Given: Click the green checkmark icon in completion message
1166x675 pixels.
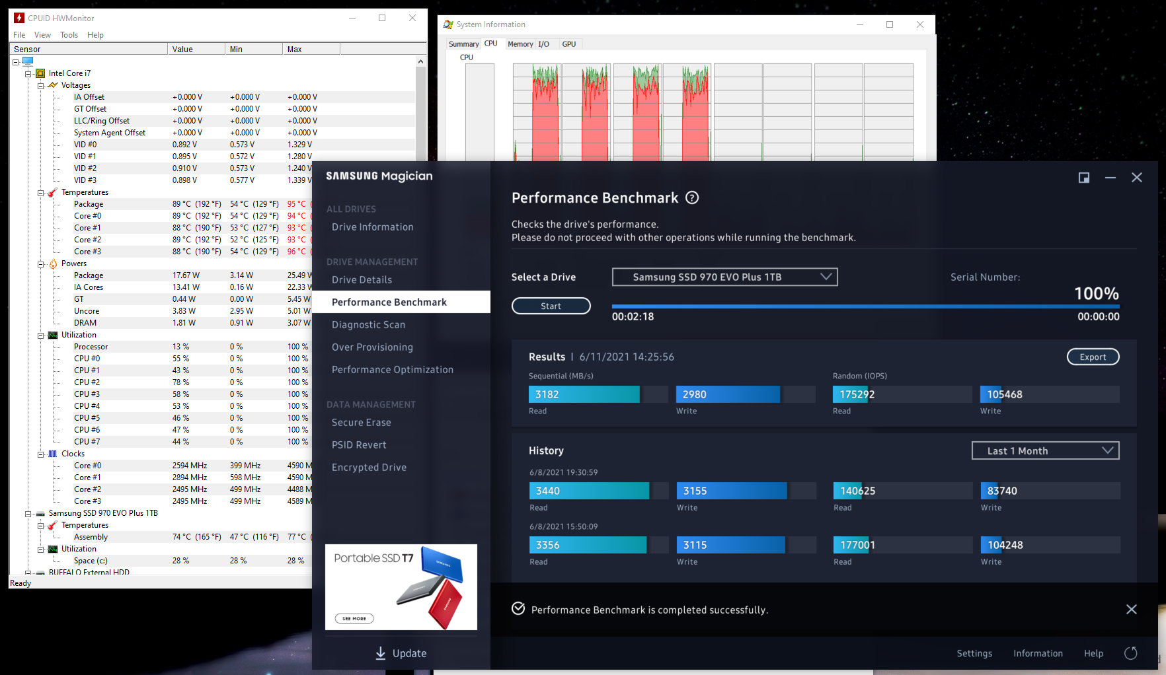Looking at the screenshot, I should click(518, 609).
